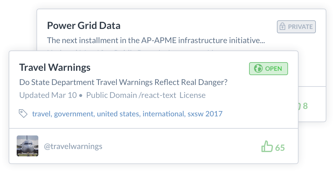Select the 'sxsw 2017' tag

click(205, 114)
